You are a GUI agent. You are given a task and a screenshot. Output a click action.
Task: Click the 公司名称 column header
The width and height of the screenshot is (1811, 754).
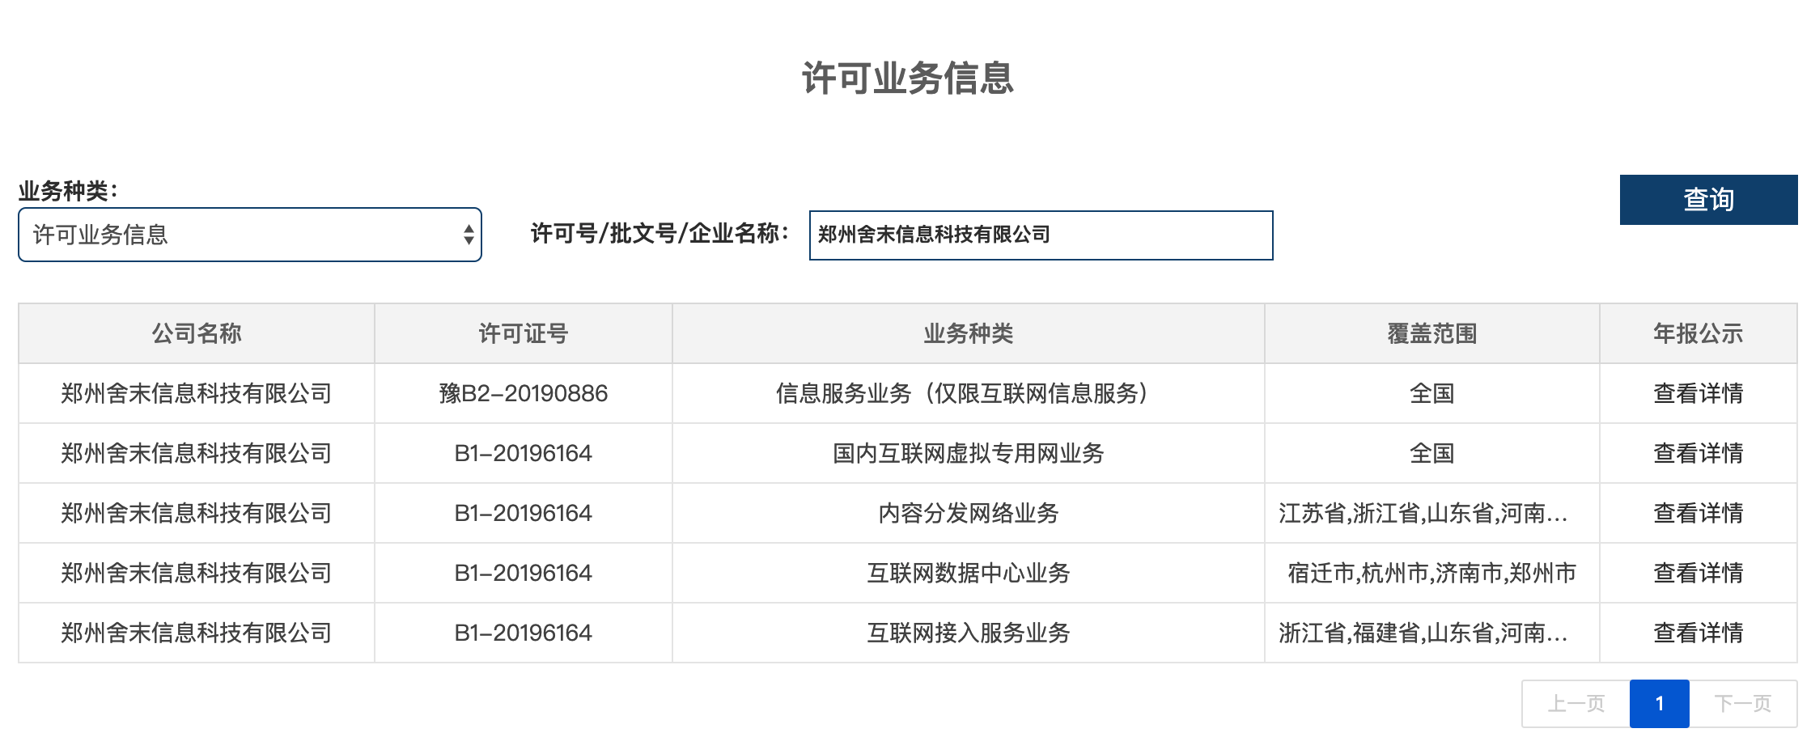(197, 333)
